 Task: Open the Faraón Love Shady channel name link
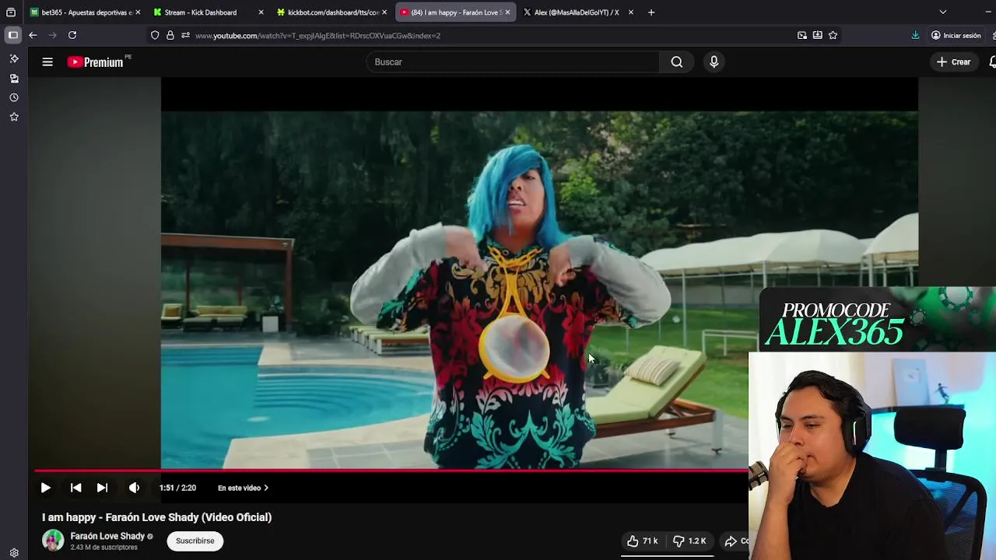(x=107, y=536)
